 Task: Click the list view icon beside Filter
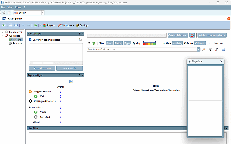pos(89,43)
